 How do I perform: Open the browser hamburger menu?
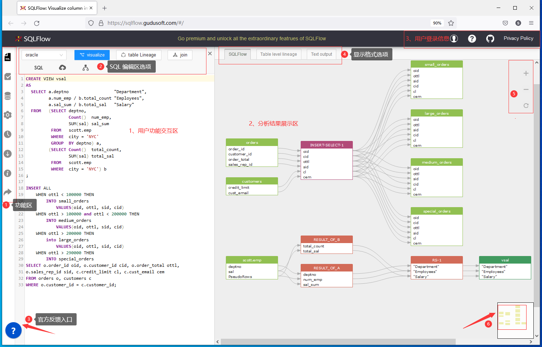[531, 23]
